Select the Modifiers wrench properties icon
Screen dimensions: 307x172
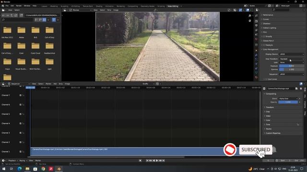click(256, 55)
